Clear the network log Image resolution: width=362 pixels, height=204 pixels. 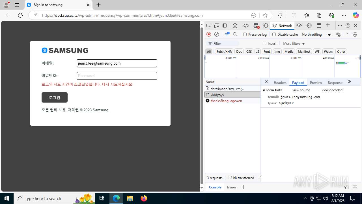pyautogui.click(x=217, y=34)
